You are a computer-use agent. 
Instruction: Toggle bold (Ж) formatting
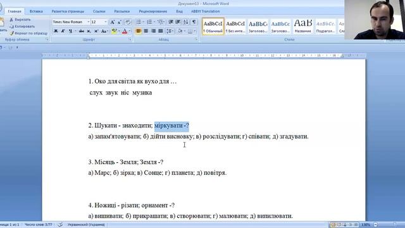tap(56, 31)
